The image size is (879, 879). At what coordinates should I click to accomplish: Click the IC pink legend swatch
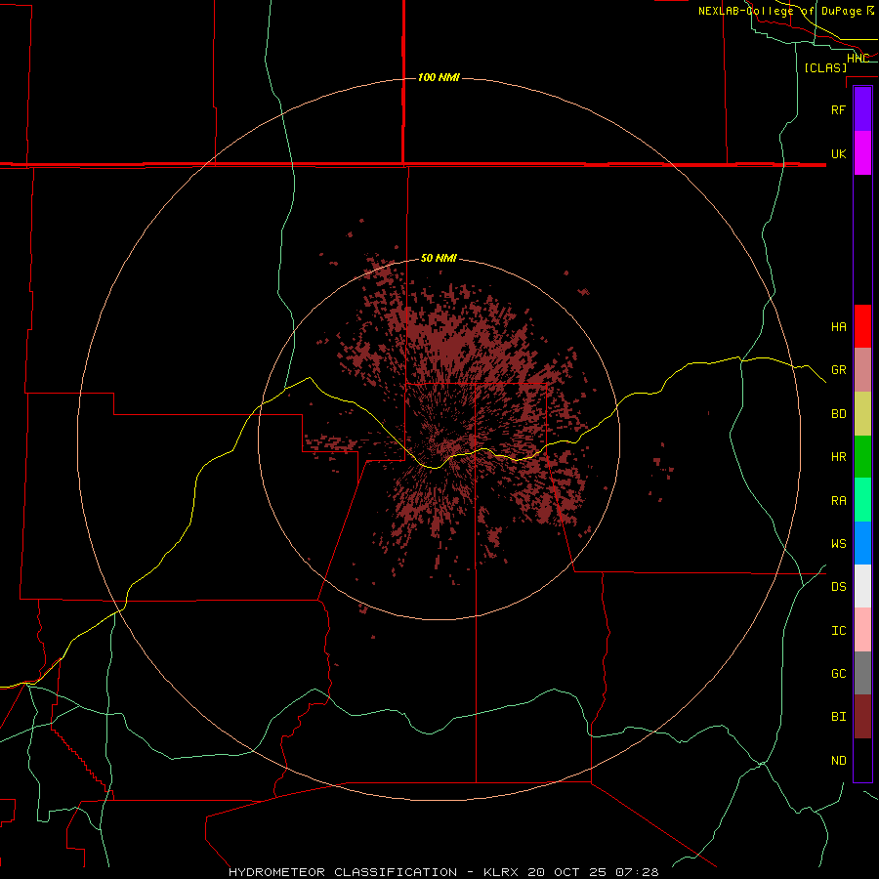862,630
